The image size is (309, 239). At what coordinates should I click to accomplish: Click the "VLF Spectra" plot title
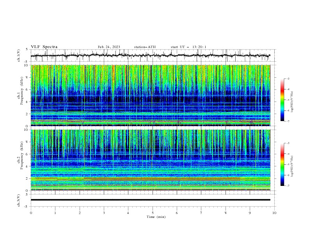click(44, 47)
